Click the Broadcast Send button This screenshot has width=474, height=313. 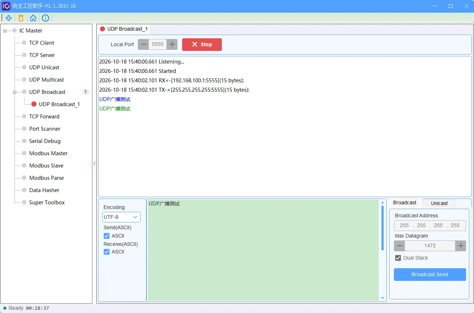tap(430, 274)
